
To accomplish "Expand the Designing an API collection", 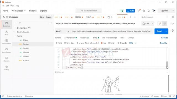I will coord(15,28).
